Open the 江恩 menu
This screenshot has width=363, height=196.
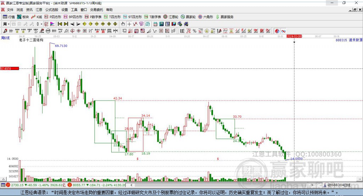click(39, 10)
